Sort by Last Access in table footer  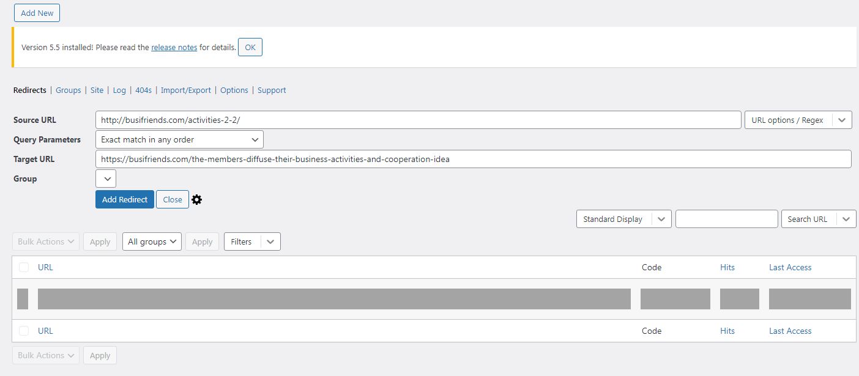tap(790, 331)
